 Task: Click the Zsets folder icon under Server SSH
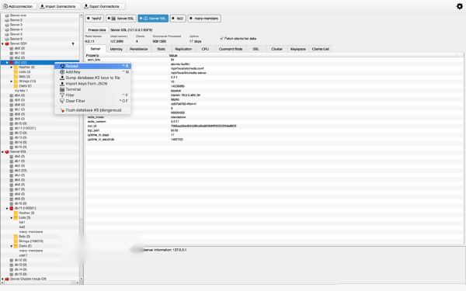[x=16, y=86]
